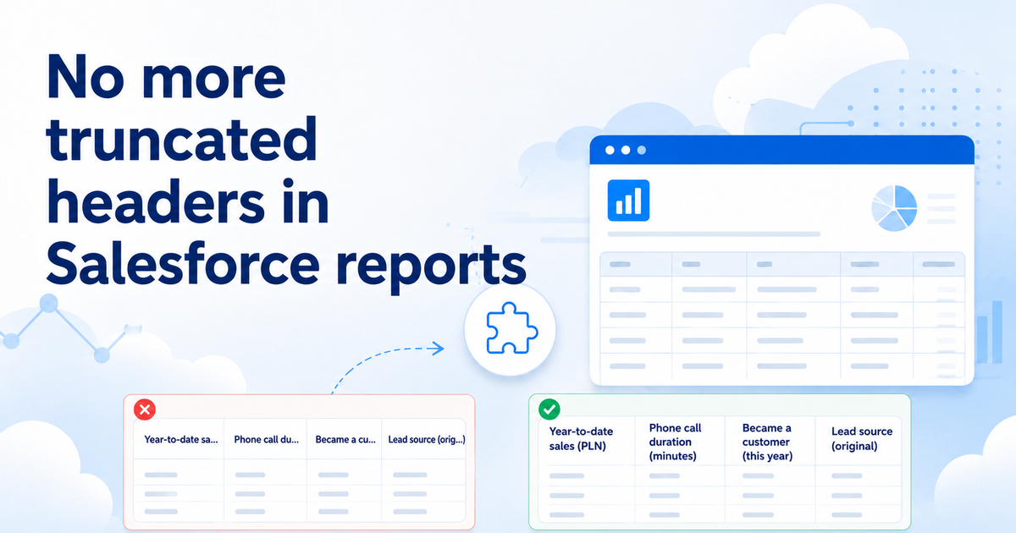Click truncated header 'Lead source (orig...)'

point(427,440)
